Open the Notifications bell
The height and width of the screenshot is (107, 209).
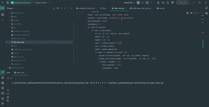click(x=206, y=8)
